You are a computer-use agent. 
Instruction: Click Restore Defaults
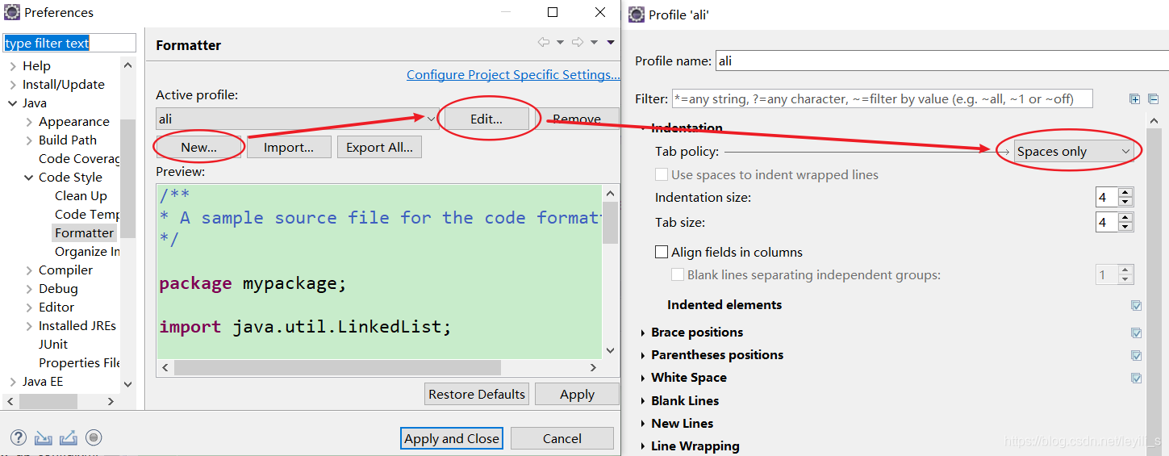[x=477, y=394]
